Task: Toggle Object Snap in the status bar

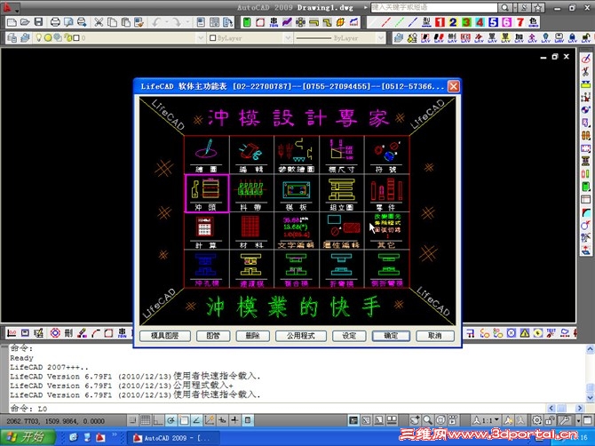Action: pos(184,420)
